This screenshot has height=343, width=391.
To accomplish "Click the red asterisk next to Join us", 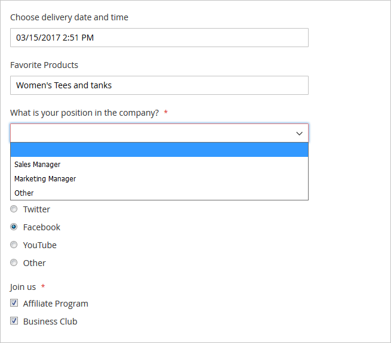I will (x=43, y=287).
